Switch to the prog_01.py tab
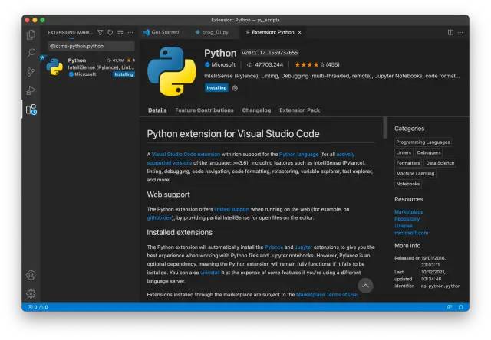The width and height of the screenshot is (491, 340). point(212,32)
